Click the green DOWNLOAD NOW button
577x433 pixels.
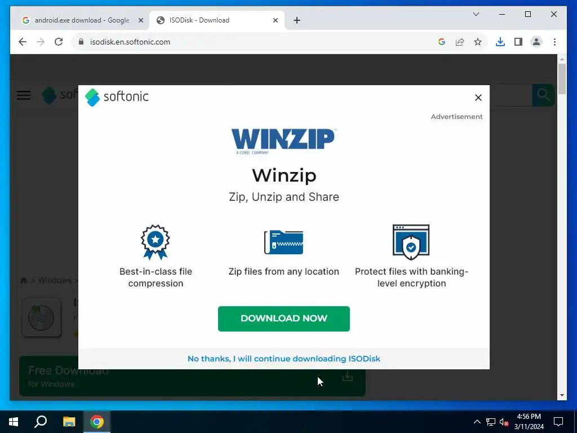tap(284, 319)
